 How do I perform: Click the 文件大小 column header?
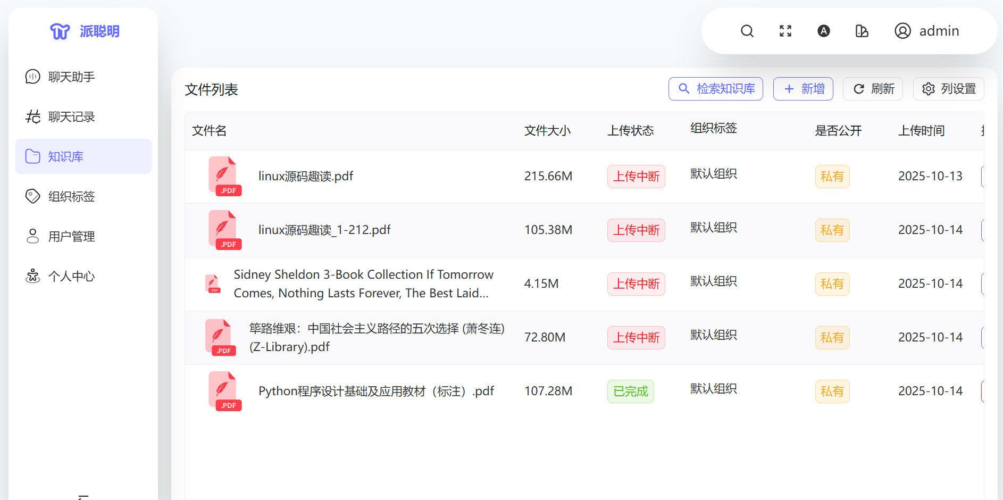(548, 131)
